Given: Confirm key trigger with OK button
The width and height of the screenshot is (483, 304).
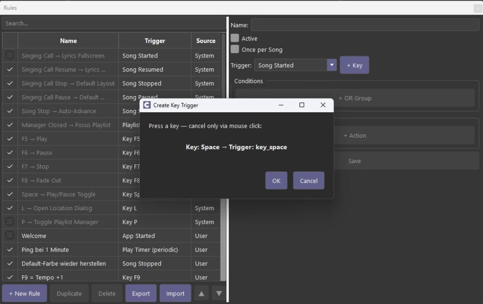Looking at the screenshot, I should point(276,181).
